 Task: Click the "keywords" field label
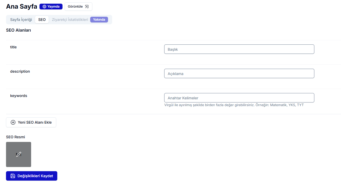(x=19, y=96)
